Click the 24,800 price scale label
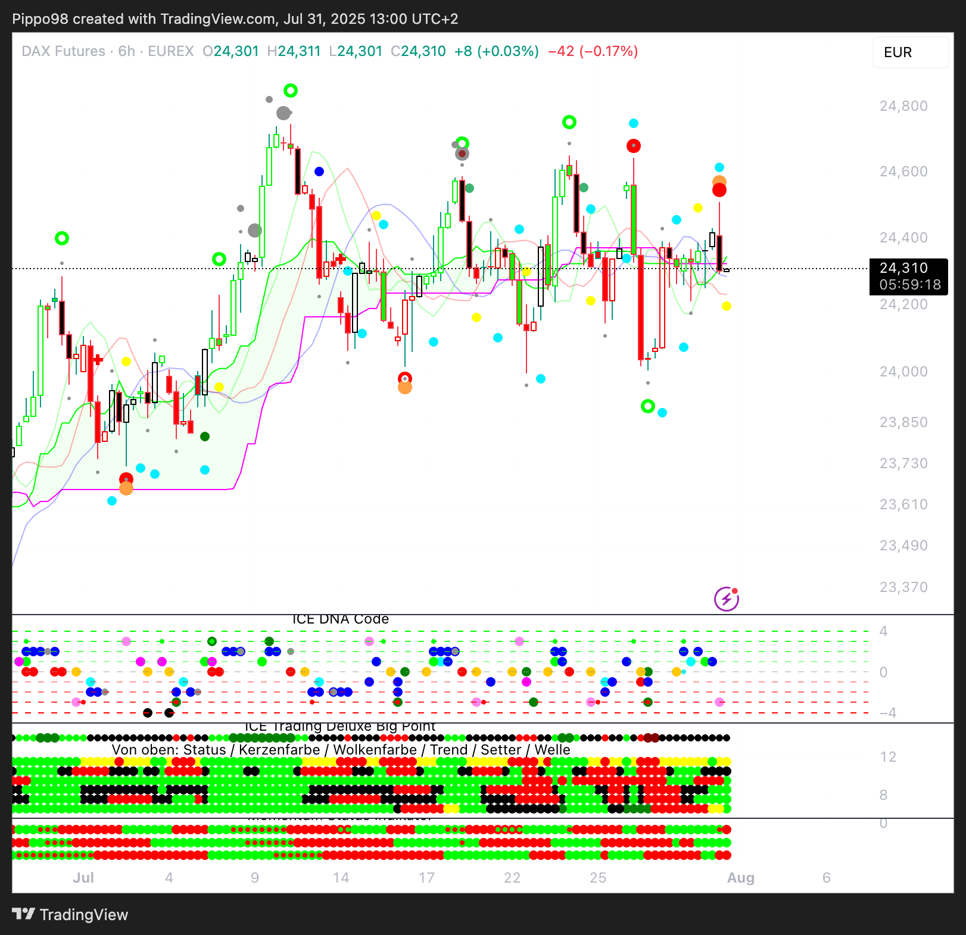Screen dimensions: 966x935 click(903, 106)
